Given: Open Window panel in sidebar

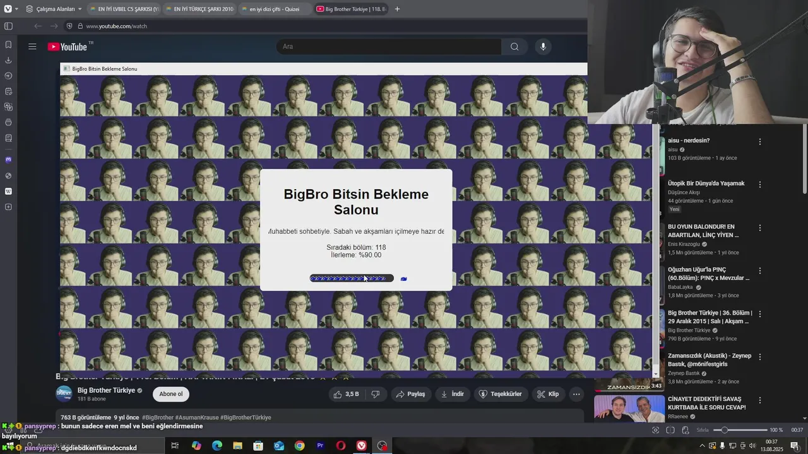Looking at the screenshot, I should point(8,122).
